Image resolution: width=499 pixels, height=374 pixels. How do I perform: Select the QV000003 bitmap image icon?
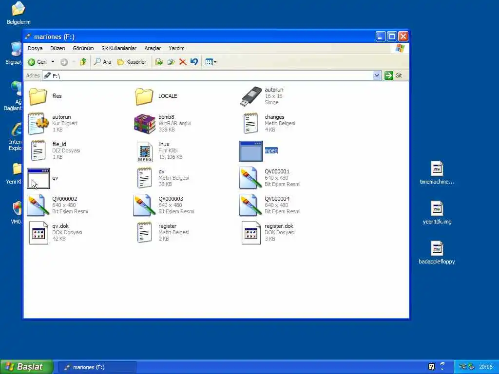(144, 205)
